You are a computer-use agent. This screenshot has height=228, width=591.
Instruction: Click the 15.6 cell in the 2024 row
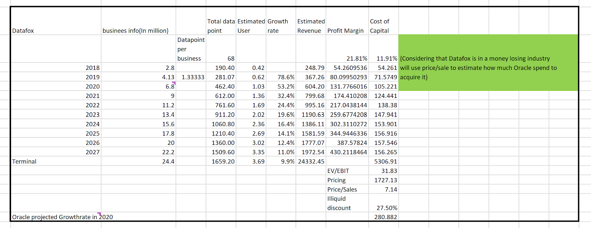pyautogui.click(x=139, y=124)
